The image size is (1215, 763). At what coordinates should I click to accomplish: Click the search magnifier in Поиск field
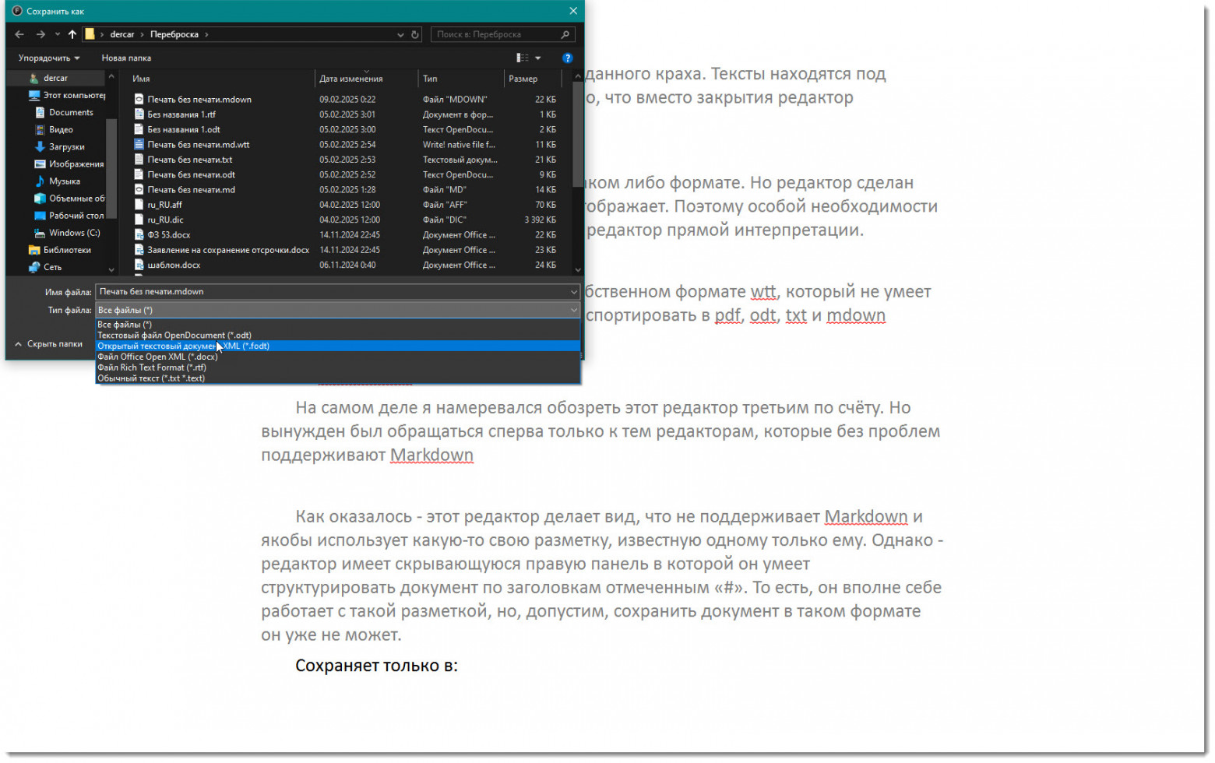[x=564, y=33]
